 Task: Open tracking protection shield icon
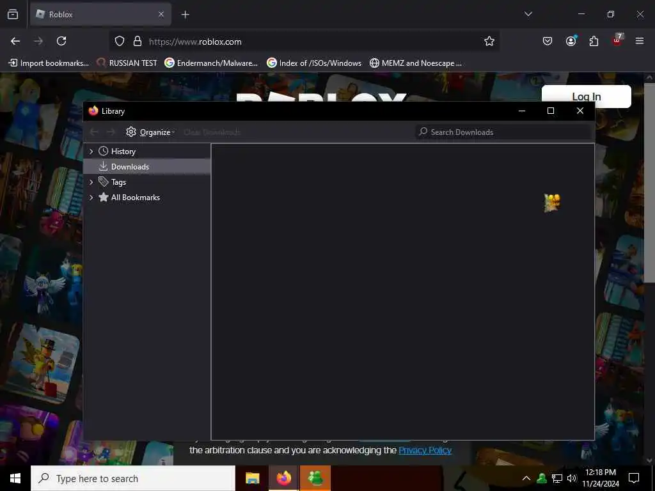[120, 42]
